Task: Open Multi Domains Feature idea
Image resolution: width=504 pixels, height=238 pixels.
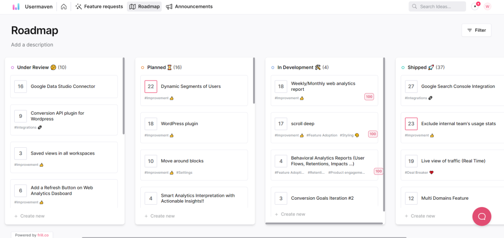Action: coord(445,198)
